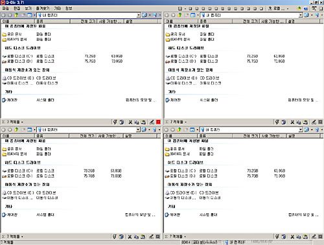The height and width of the screenshot is (245, 324).
Task: Sort by 종류 column in top-left pane
Action: click(52, 21)
